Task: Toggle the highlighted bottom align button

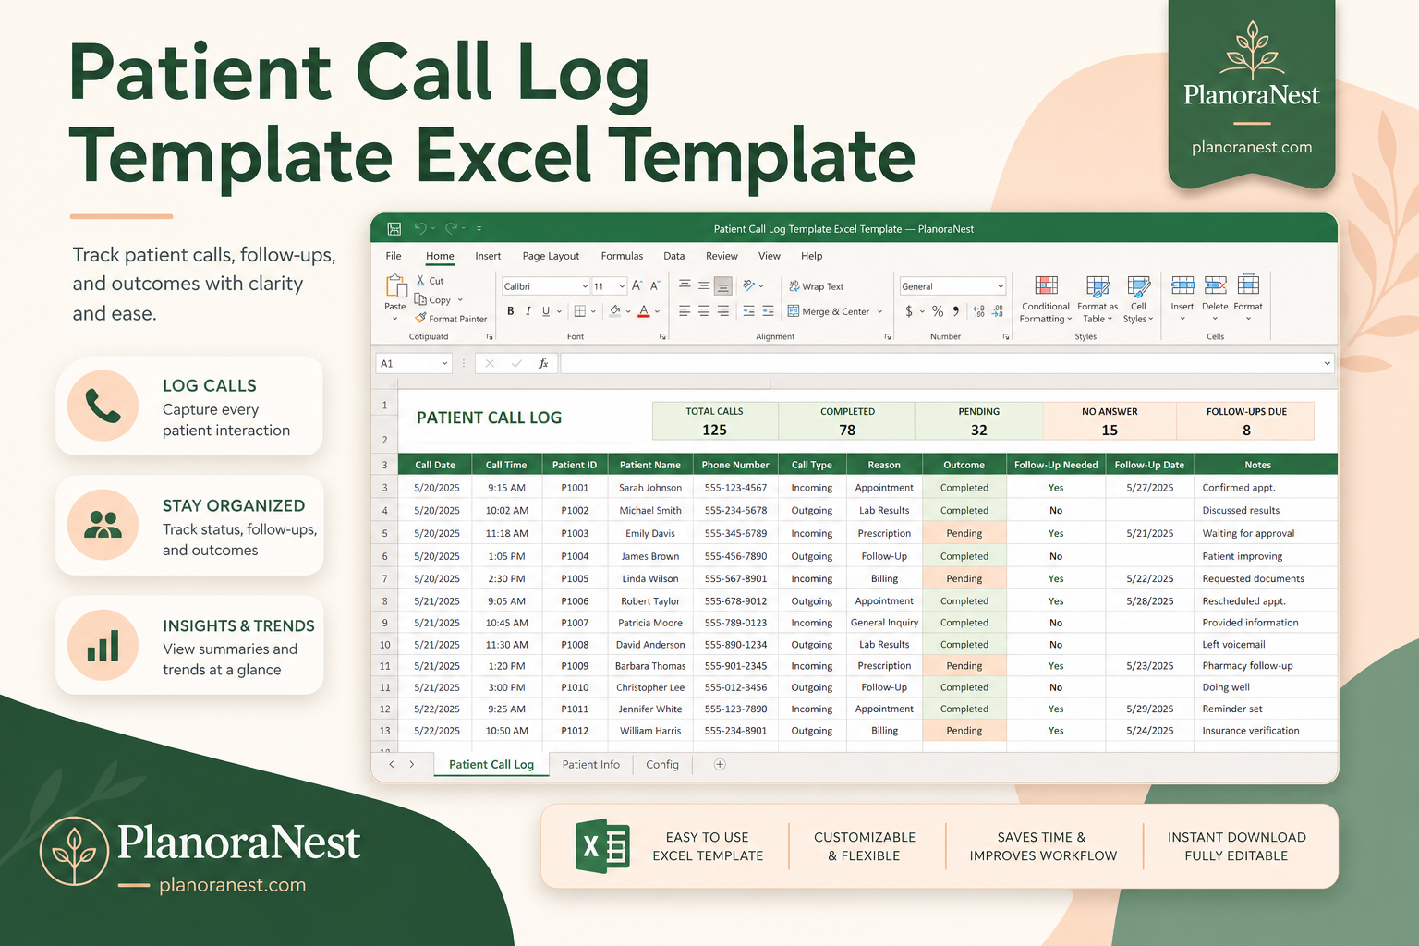Action: [723, 286]
